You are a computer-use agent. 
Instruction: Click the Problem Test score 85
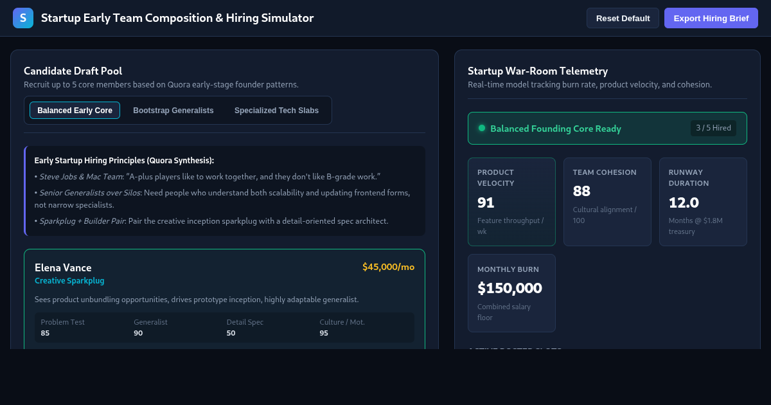click(x=45, y=333)
